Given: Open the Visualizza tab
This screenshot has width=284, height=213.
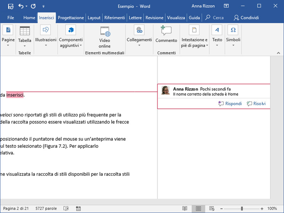Looking at the screenshot, I should click(x=176, y=18).
